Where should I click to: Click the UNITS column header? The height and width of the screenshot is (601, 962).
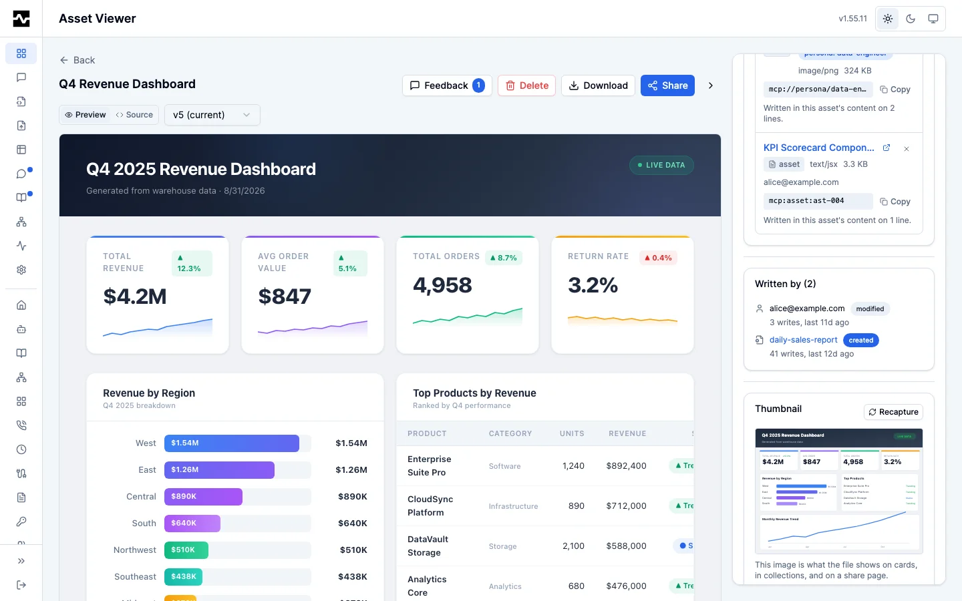[572, 433]
